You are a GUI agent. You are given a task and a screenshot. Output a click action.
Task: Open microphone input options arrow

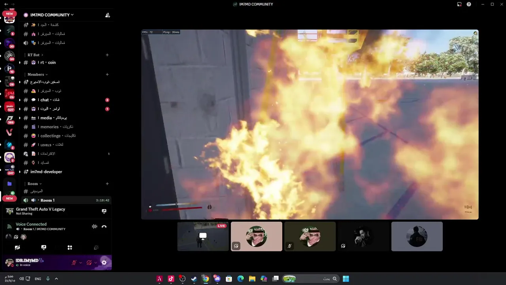[81, 262]
